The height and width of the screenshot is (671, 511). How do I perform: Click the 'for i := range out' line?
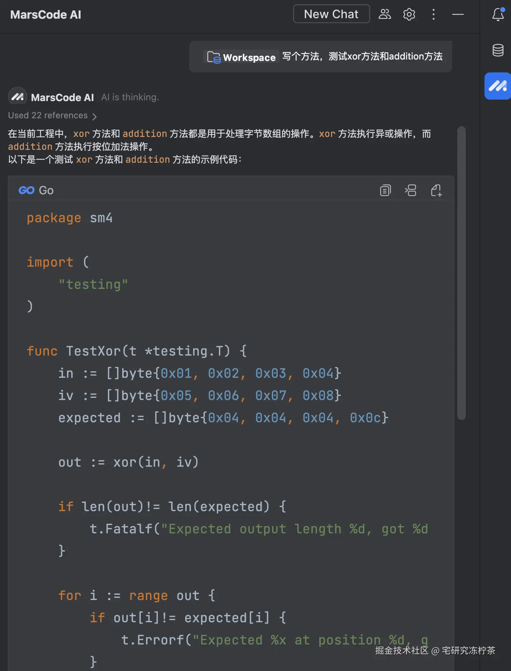tap(137, 595)
